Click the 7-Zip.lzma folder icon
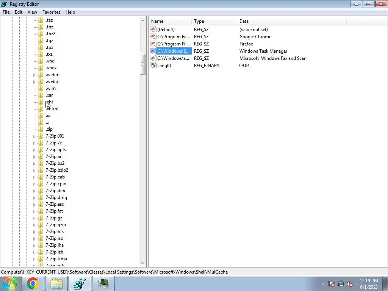The width and height of the screenshot is (388, 291). 41,259
